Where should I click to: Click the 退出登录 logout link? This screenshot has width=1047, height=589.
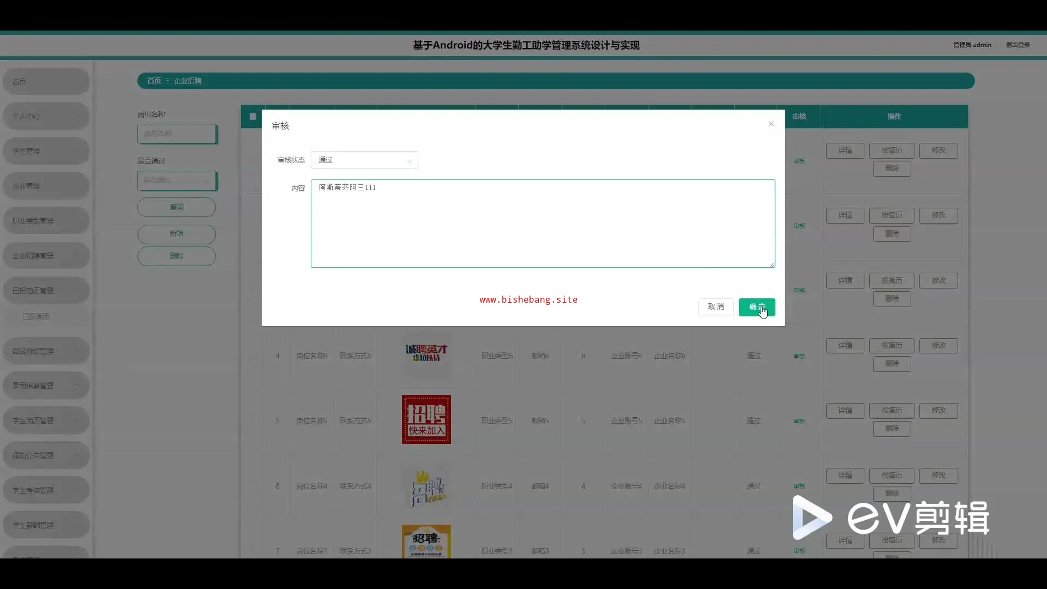point(1018,45)
